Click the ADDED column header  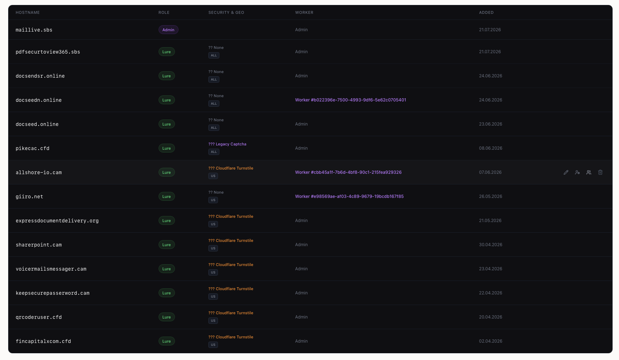pyautogui.click(x=486, y=12)
